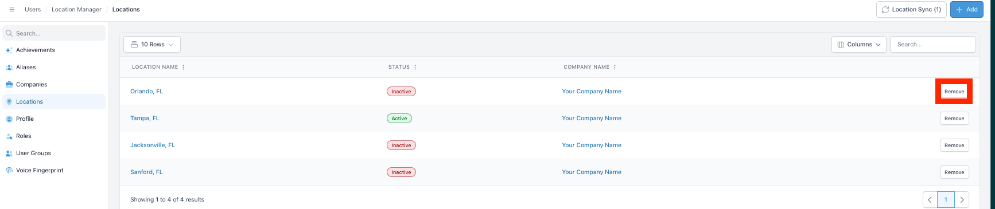The image size is (995, 209).
Task: Open the Tampa, FL location link
Action: click(x=145, y=119)
